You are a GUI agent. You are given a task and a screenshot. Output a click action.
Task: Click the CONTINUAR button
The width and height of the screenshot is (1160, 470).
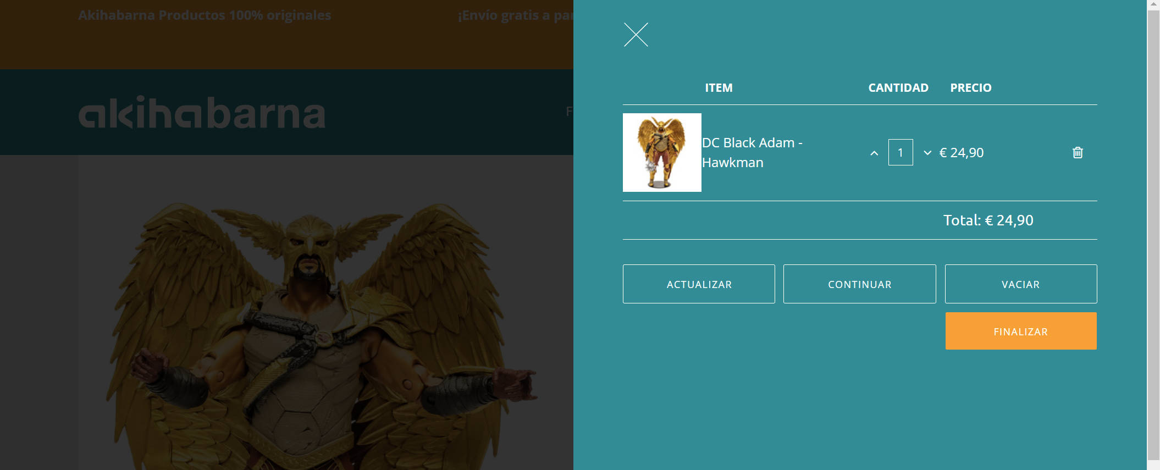point(860,284)
